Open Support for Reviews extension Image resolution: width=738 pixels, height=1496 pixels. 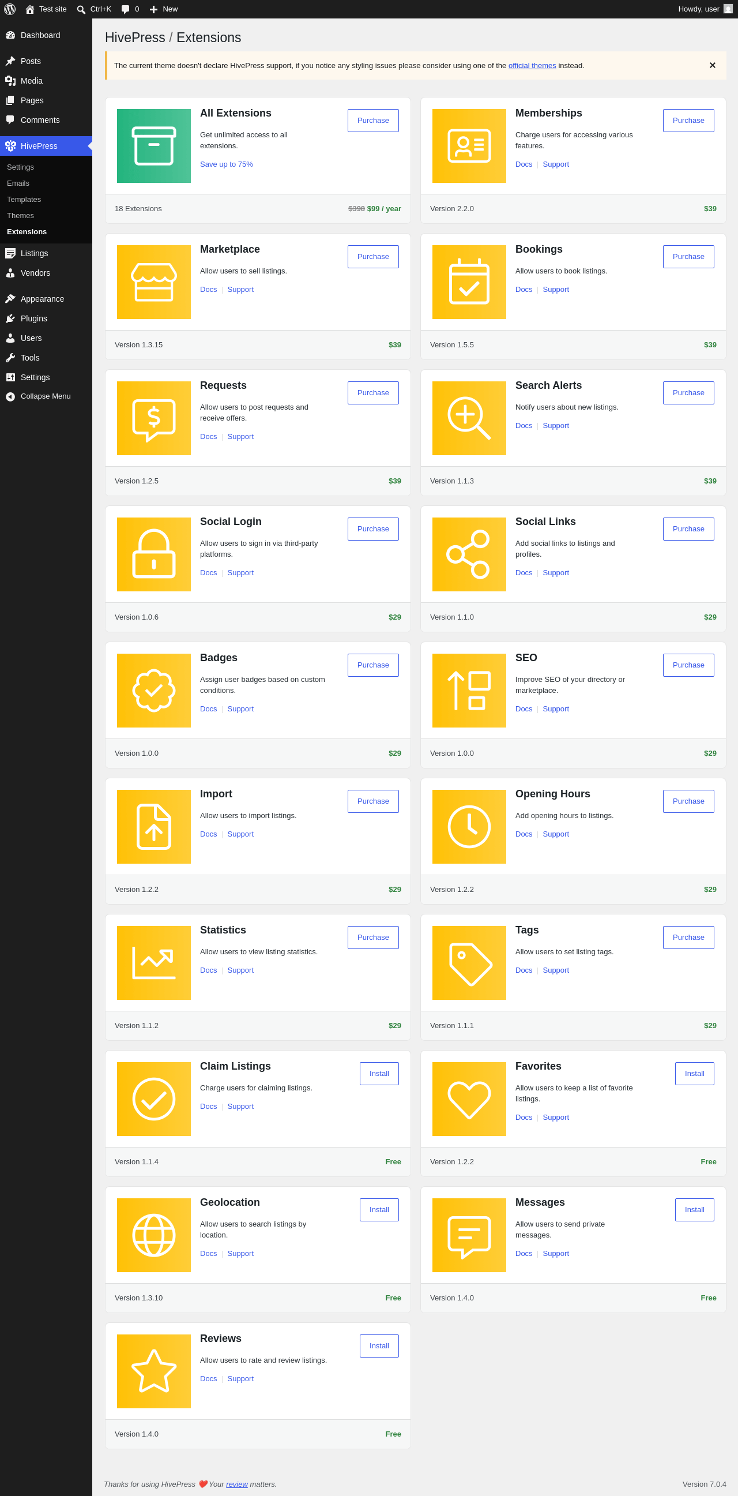(240, 1379)
